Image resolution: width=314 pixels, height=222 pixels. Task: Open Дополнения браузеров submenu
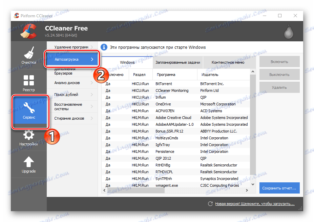point(72,71)
